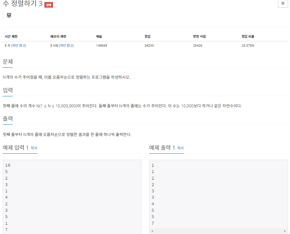290x234 pixels.
Task: Click the 예제 출력 1 heading
Action: point(162,148)
